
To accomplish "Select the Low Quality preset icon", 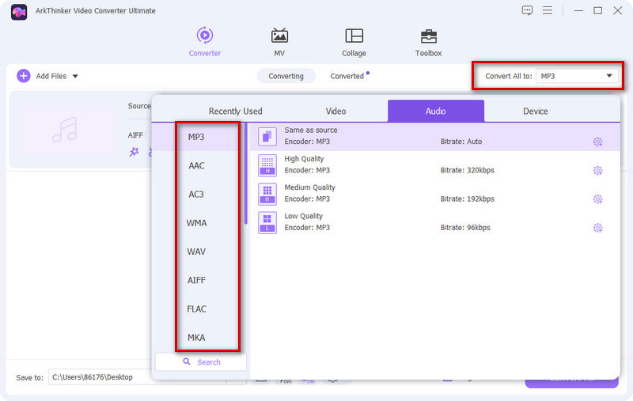I will coord(267,222).
